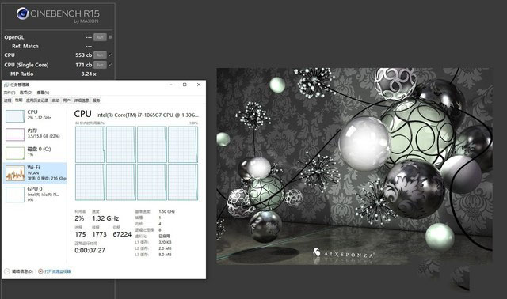Open the 查看(V) menu in Task Manager
Image resolution: width=507 pixels, height=299 pixels.
coord(43,93)
